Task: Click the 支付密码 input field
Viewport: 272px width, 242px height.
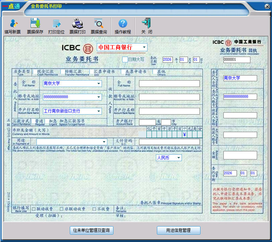Action: click(x=169, y=142)
